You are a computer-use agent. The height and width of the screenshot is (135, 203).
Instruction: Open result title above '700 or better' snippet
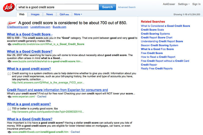point(29,104)
